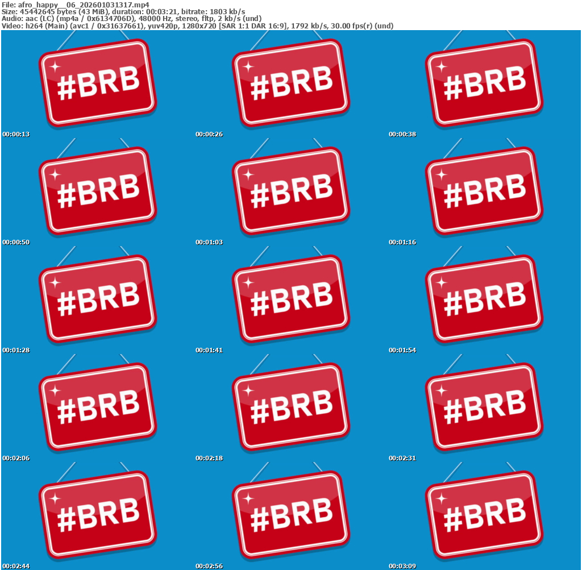Click the 00:02:18 video frame
This screenshot has width=582, height=570.
(x=291, y=408)
